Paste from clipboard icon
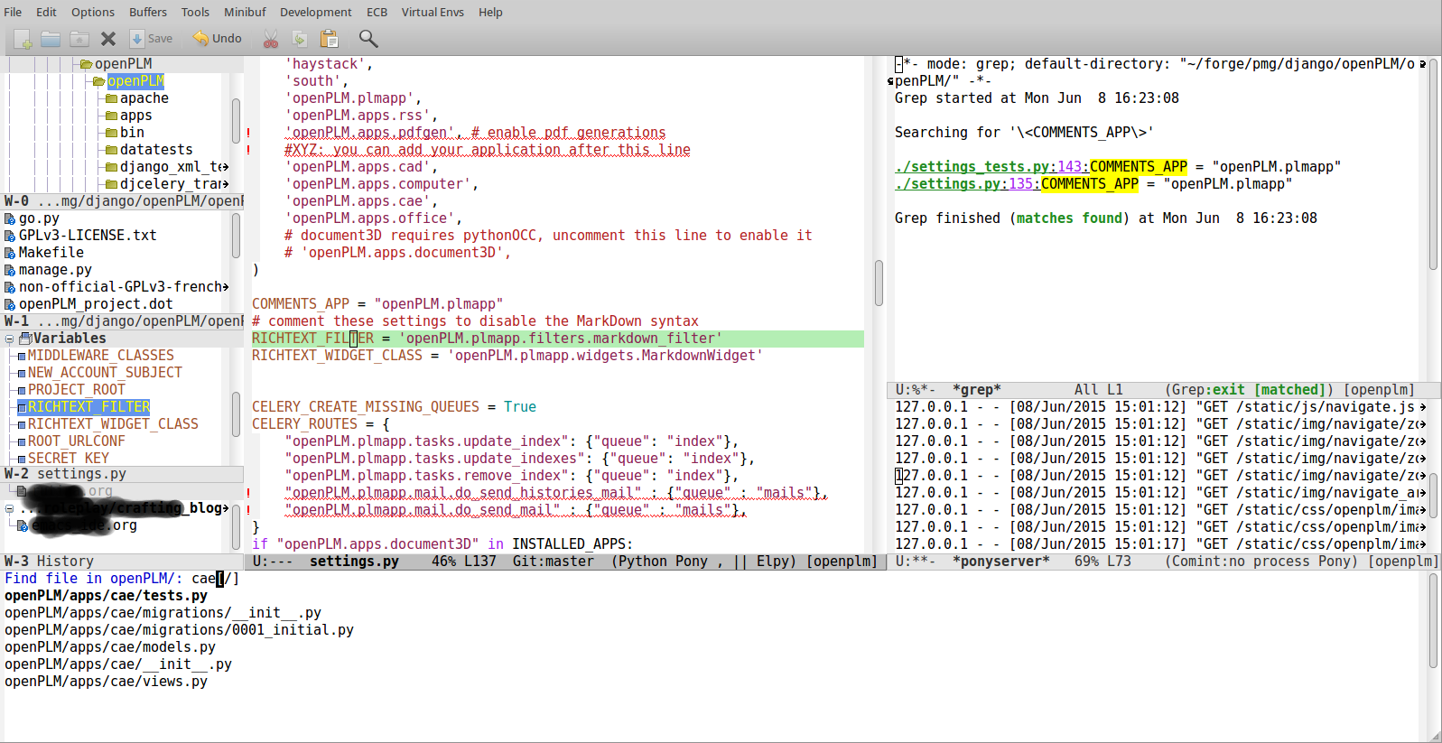Image resolution: width=1442 pixels, height=743 pixels. [x=330, y=39]
